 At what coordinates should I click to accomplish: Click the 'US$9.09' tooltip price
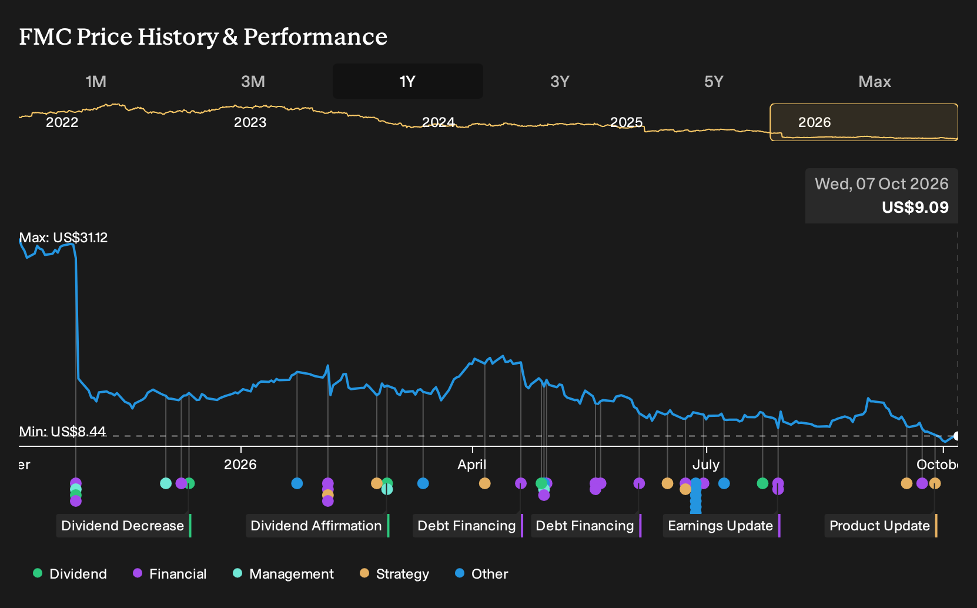[x=915, y=208]
